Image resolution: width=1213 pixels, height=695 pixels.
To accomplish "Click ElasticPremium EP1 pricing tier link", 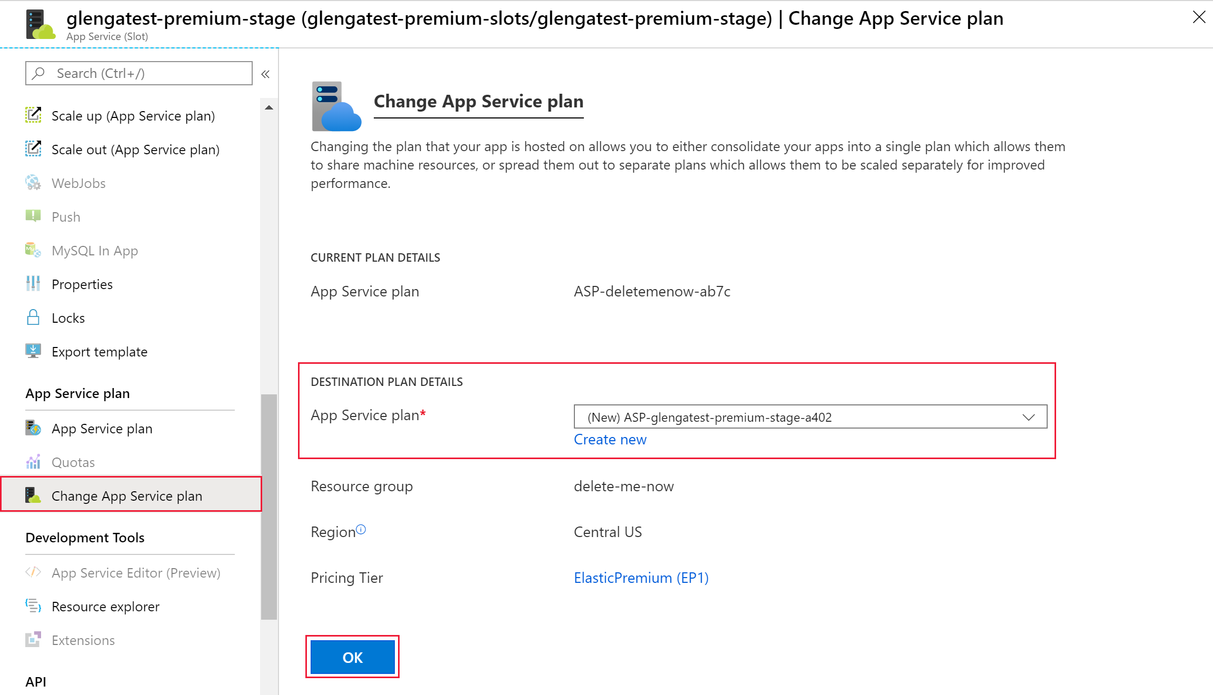I will [641, 577].
